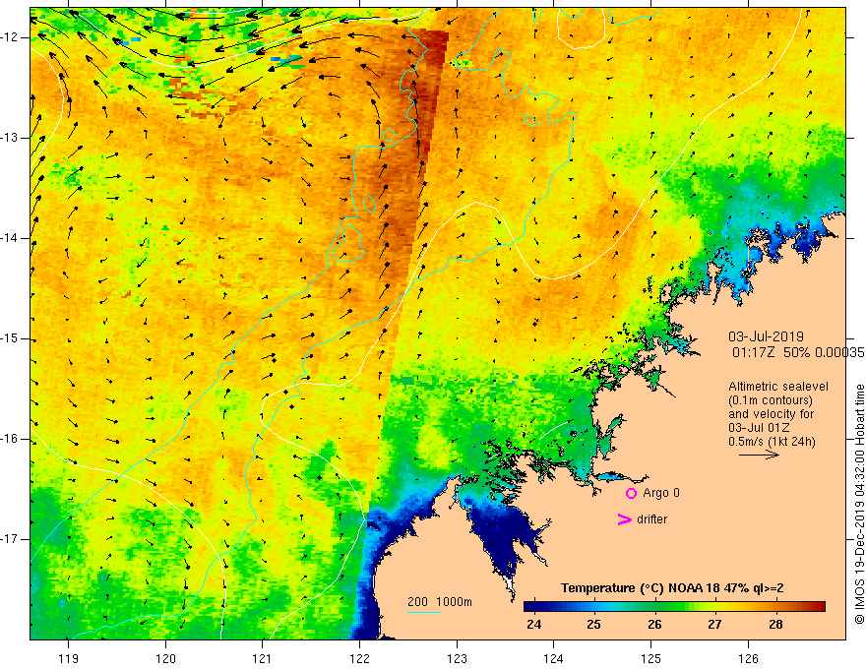Image resolution: width=866 pixels, height=669 pixels.
Task: Click the longitude axis label 122
Action: click(x=359, y=658)
